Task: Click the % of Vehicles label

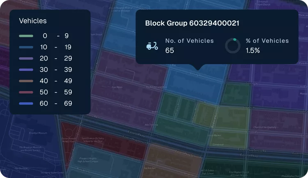Action: pyautogui.click(x=267, y=41)
